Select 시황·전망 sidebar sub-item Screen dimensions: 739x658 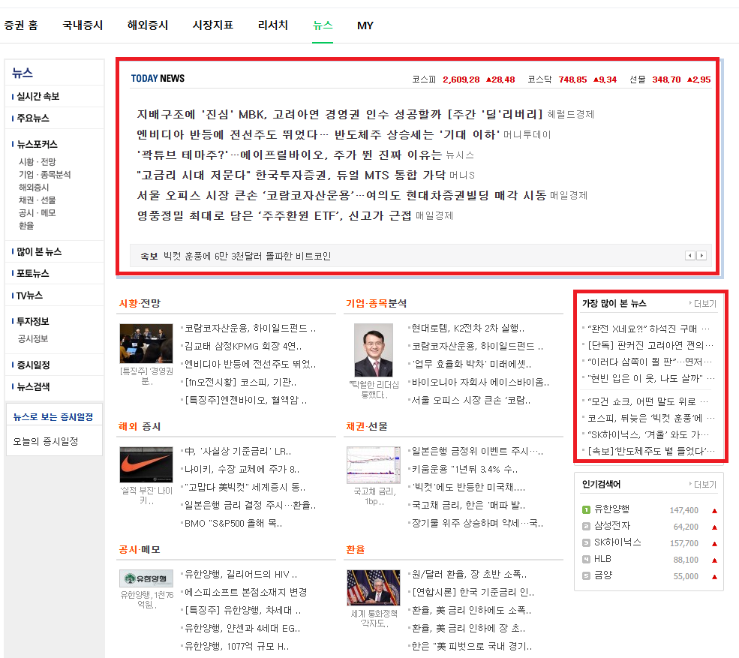38,161
